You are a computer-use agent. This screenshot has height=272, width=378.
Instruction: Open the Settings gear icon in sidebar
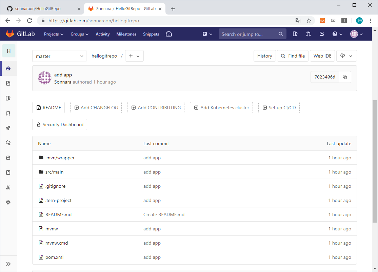pos(8,202)
